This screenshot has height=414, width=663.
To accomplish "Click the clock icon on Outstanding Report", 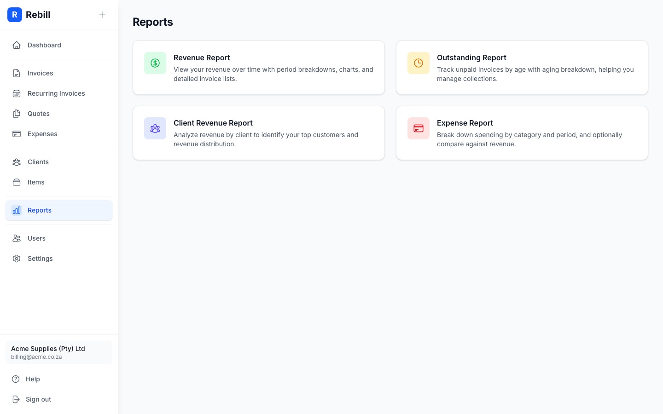I will [x=419, y=63].
